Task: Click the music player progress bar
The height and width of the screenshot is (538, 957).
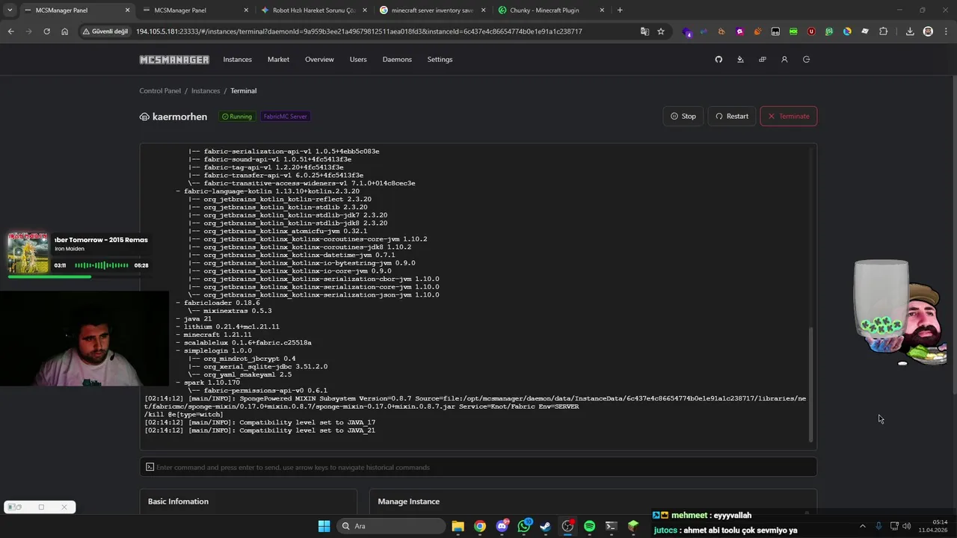Action: [x=79, y=276]
